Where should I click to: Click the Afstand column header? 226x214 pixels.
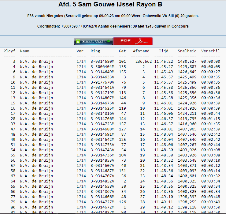click(x=141, y=51)
